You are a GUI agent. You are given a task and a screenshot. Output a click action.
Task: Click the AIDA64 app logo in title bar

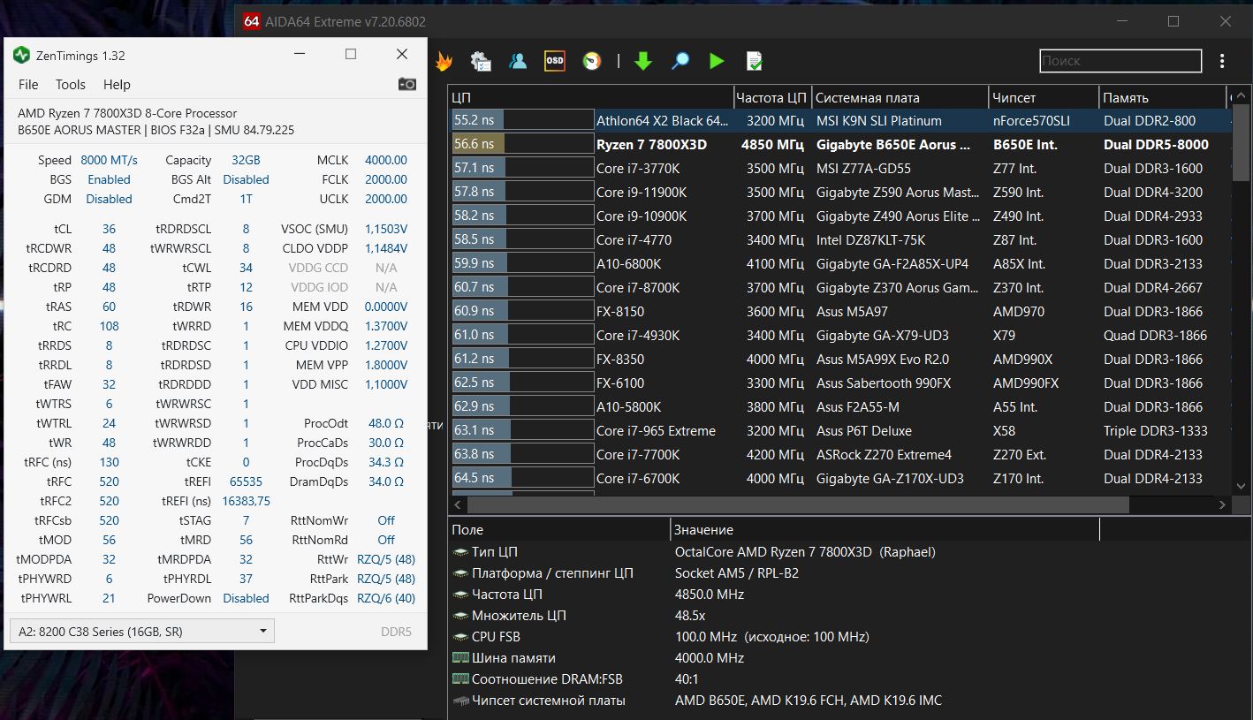tap(251, 21)
